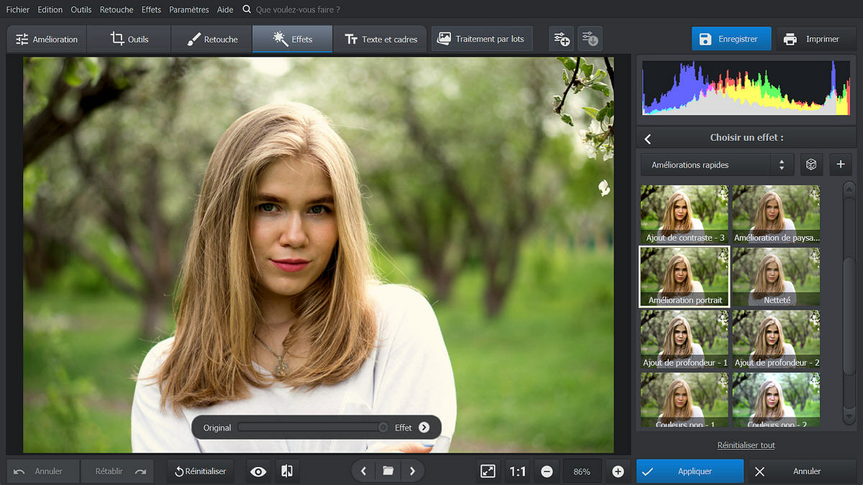Click the Enregistrer save button

731,39
